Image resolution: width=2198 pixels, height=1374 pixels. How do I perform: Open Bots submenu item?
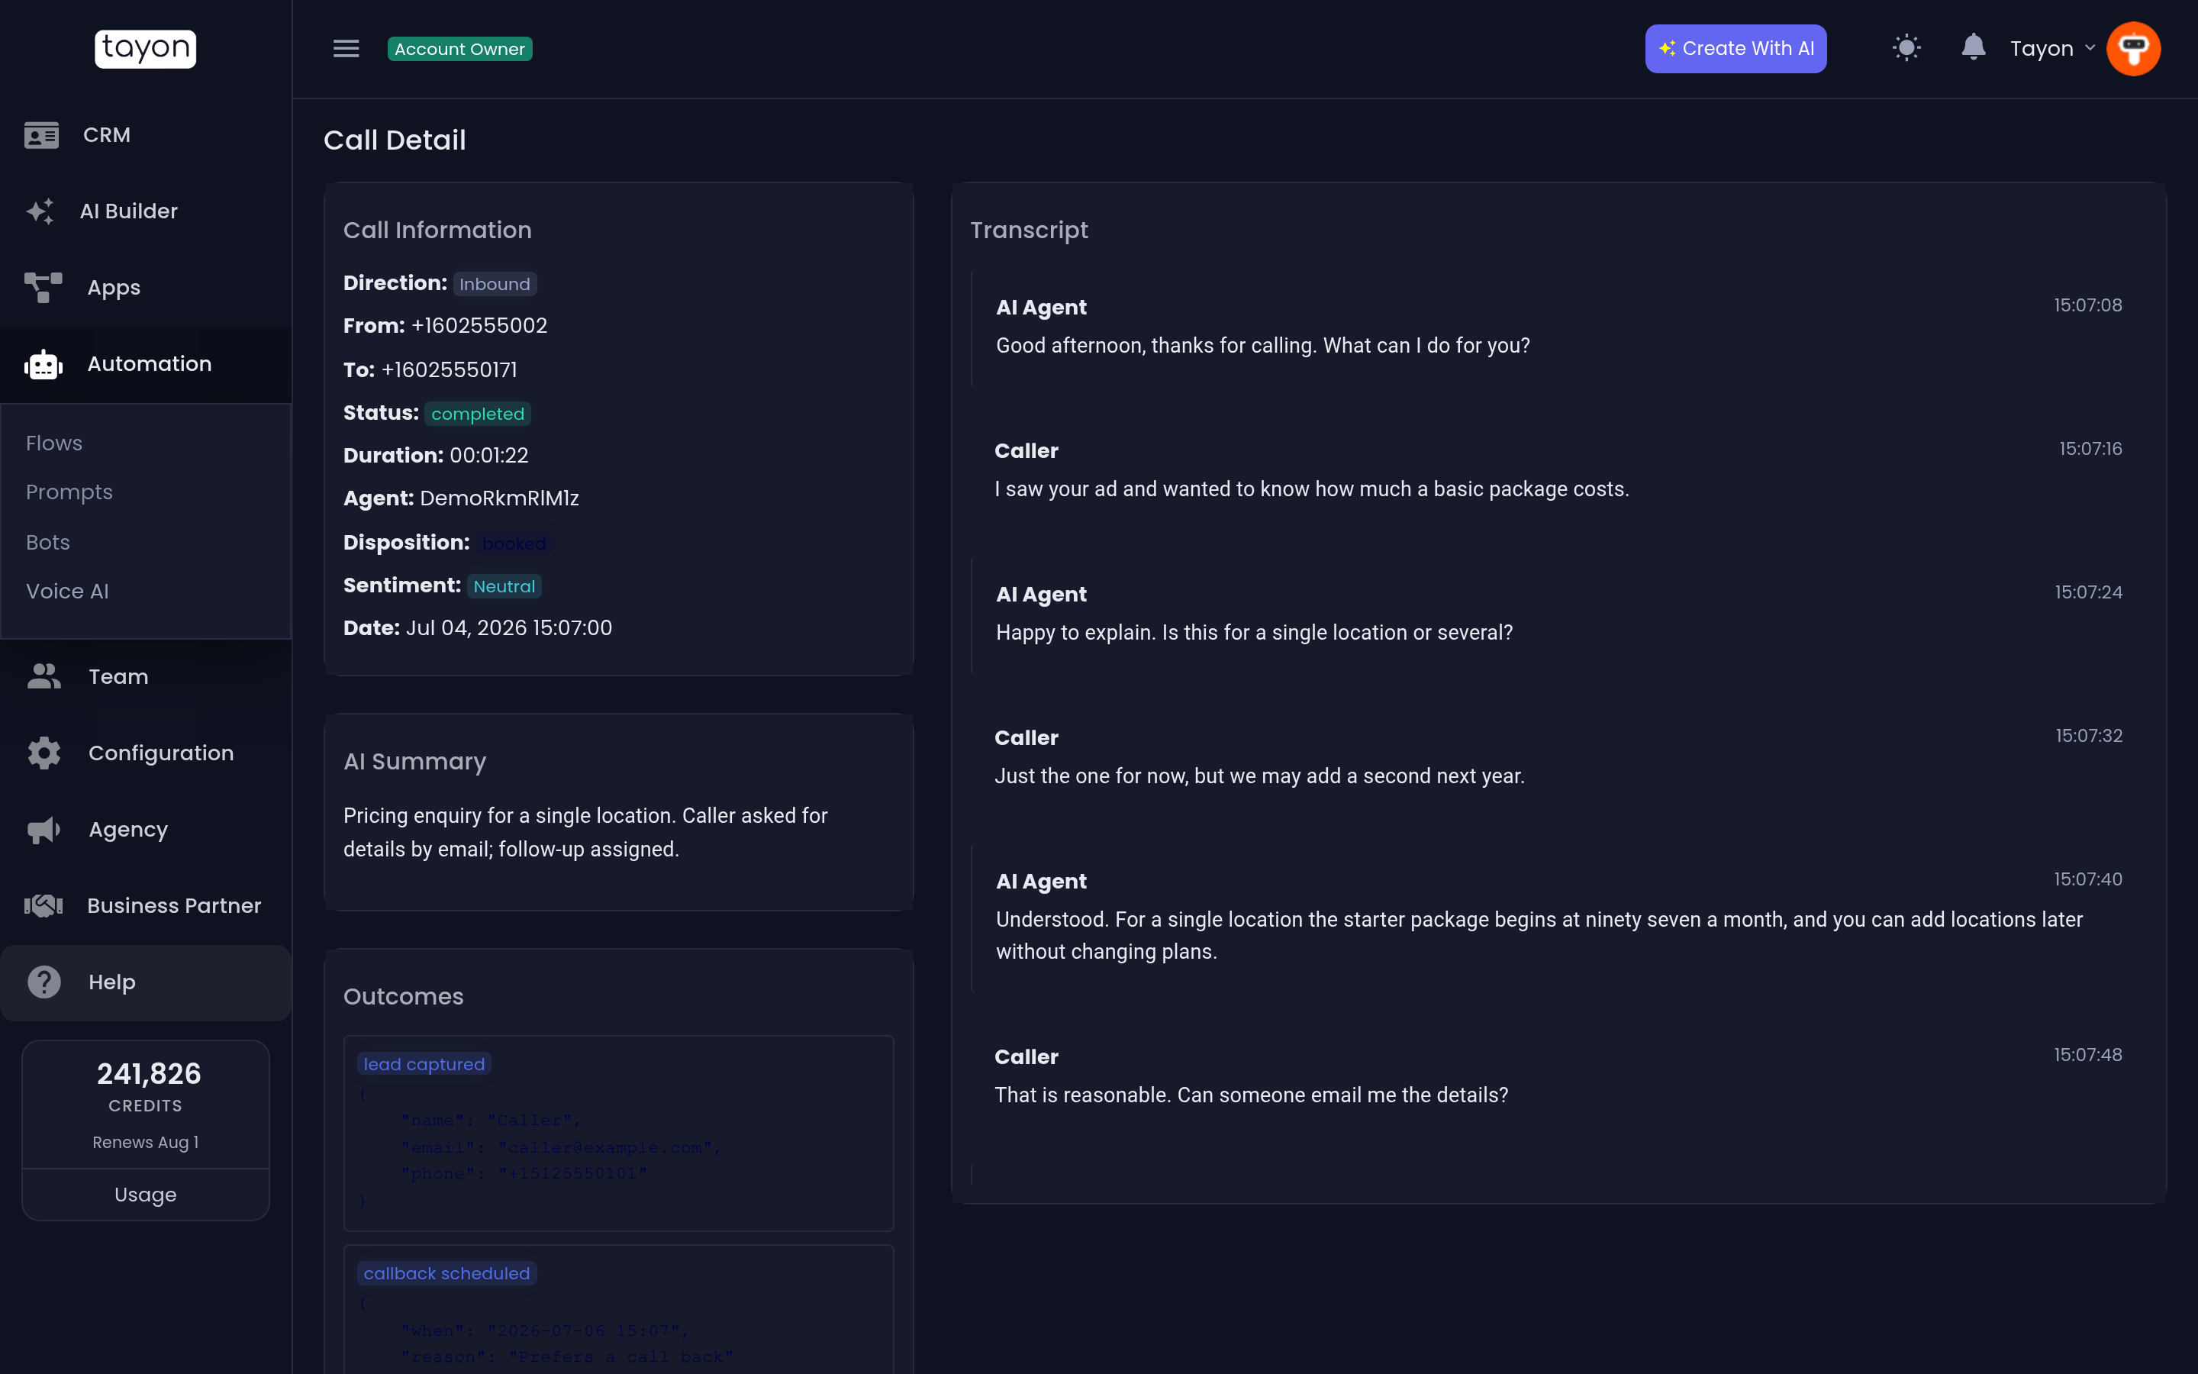48,542
